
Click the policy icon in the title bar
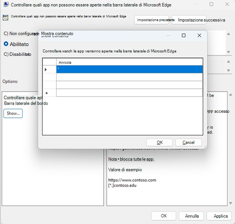click(6, 5)
